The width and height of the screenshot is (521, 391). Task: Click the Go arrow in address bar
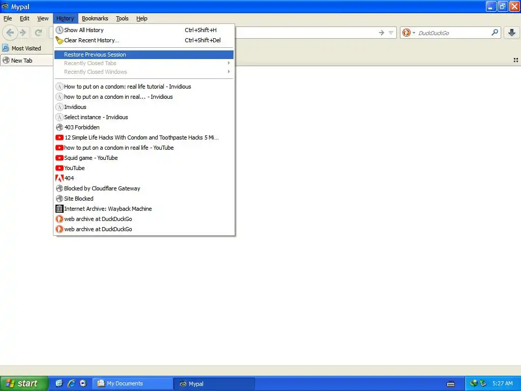pyautogui.click(x=382, y=33)
